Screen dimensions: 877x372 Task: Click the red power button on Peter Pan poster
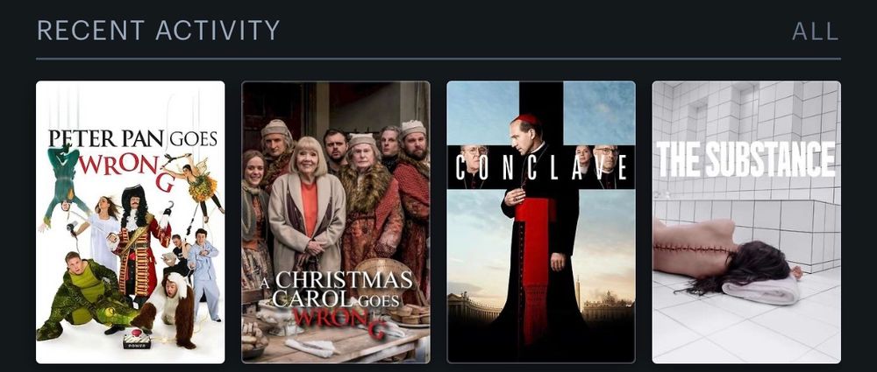point(136,337)
